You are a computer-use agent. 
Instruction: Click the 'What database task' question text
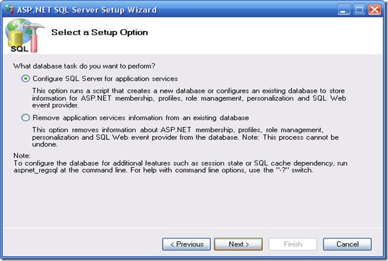(x=84, y=66)
